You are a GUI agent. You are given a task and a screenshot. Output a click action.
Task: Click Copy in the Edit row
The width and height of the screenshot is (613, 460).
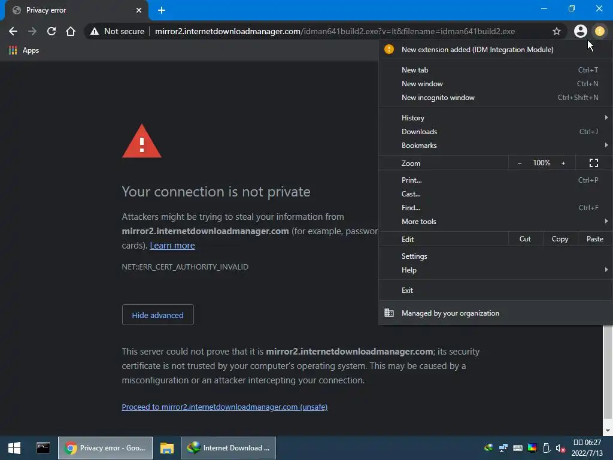(560, 239)
